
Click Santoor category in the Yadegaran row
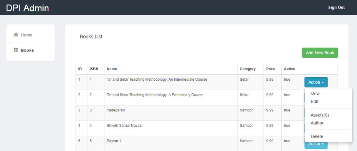click(246, 110)
